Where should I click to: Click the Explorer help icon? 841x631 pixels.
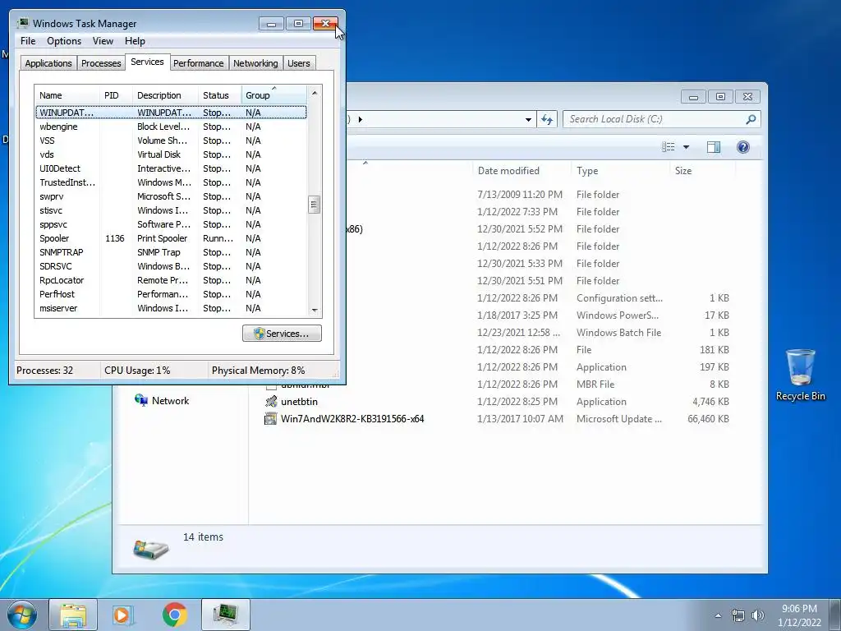click(742, 147)
